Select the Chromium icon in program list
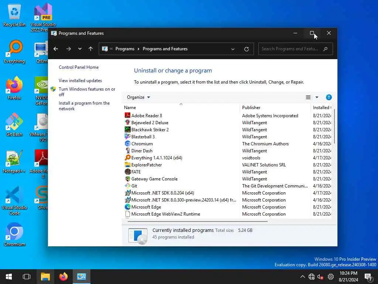The image size is (378, 284). tap(127, 143)
